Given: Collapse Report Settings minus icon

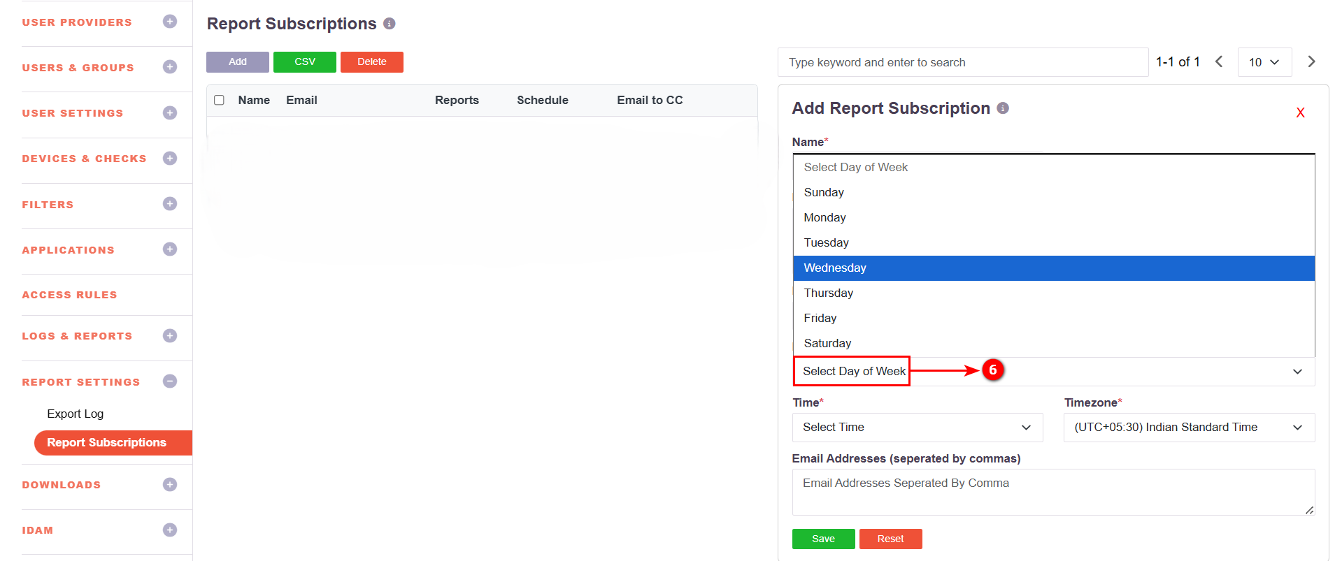Looking at the screenshot, I should pos(169,381).
